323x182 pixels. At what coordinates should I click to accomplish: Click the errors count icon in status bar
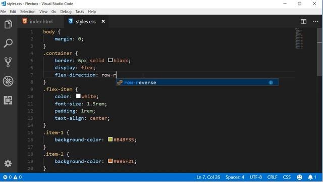pyautogui.click(x=5, y=177)
